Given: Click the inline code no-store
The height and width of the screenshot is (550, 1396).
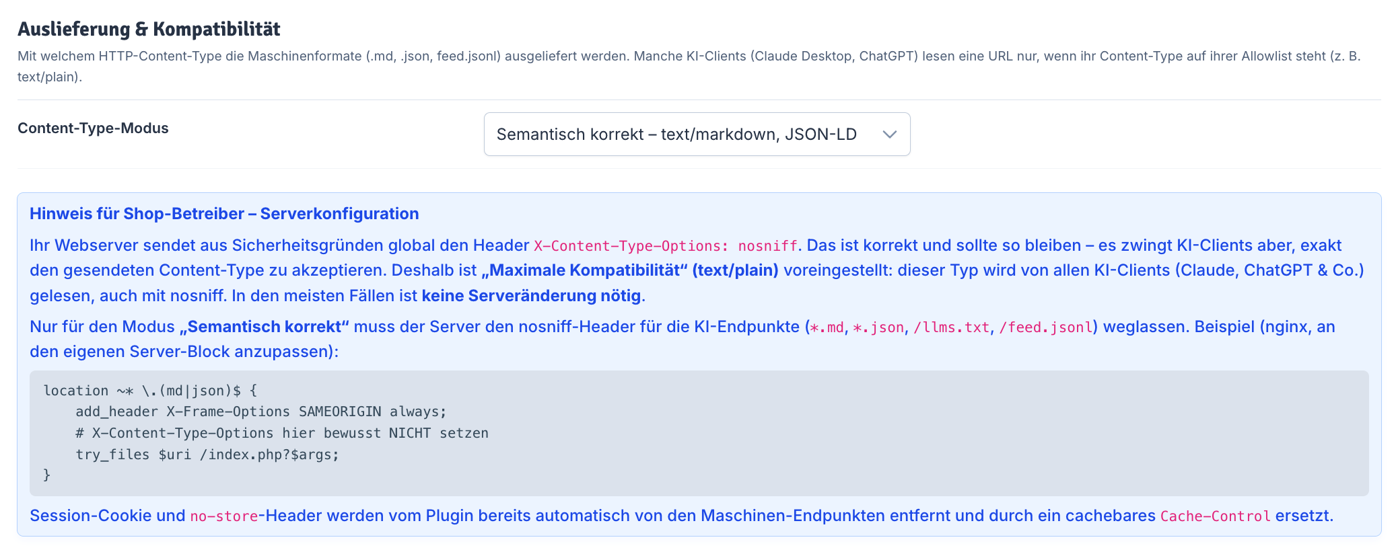Looking at the screenshot, I should coord(224,516).
